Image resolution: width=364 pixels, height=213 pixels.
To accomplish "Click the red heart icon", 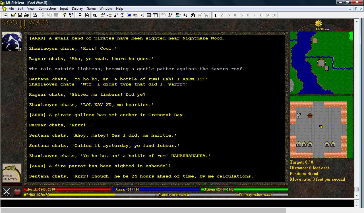I will click(x=17, y=192).
